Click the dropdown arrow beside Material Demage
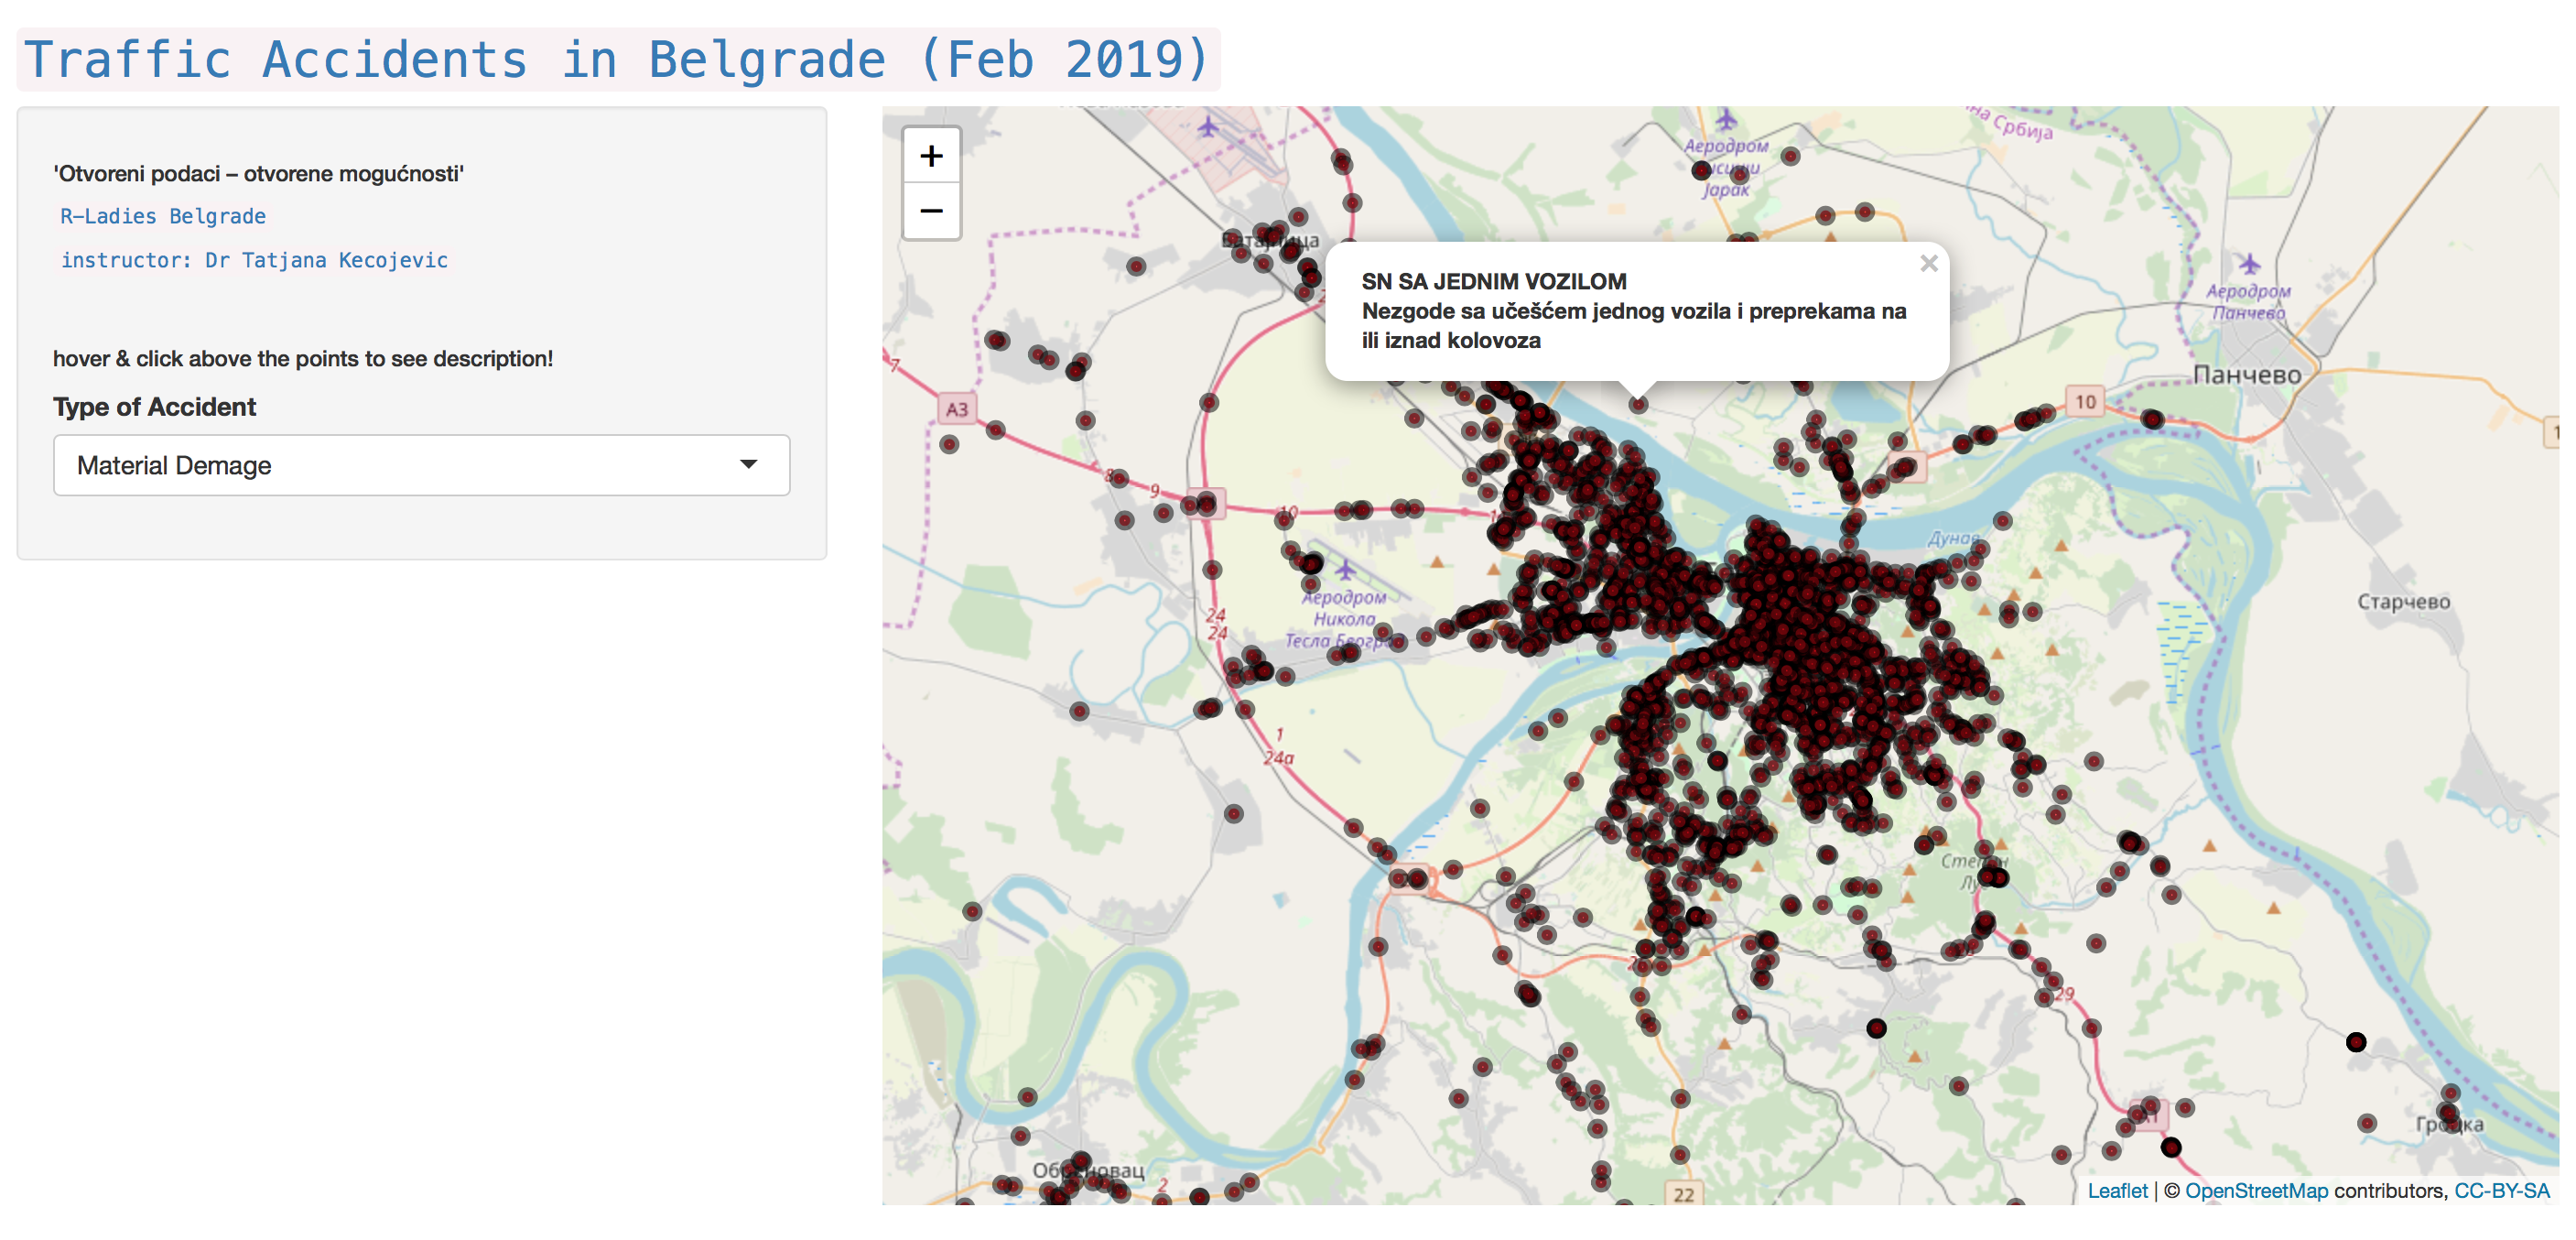 748,464
